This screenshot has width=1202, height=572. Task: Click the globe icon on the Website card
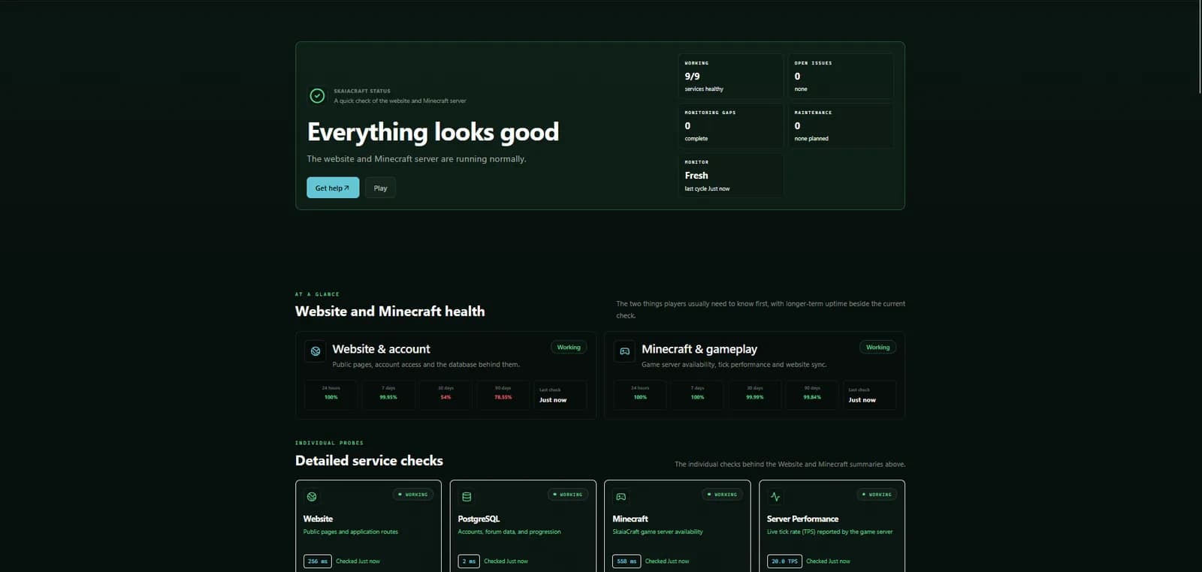312,496
